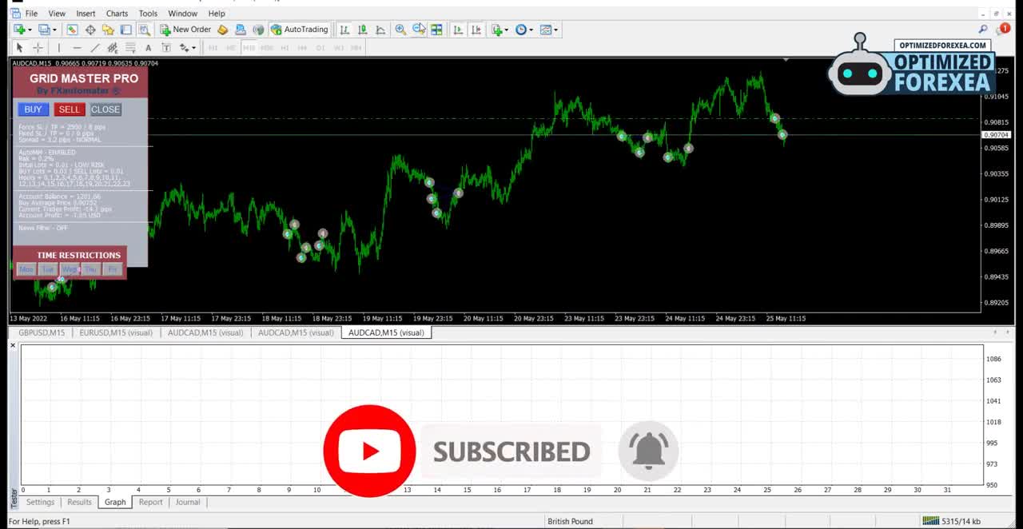Toggle the AutoTrading button
Image resolution: width=1023 pixels, height=529 pixels.
[x=299, y=30]
